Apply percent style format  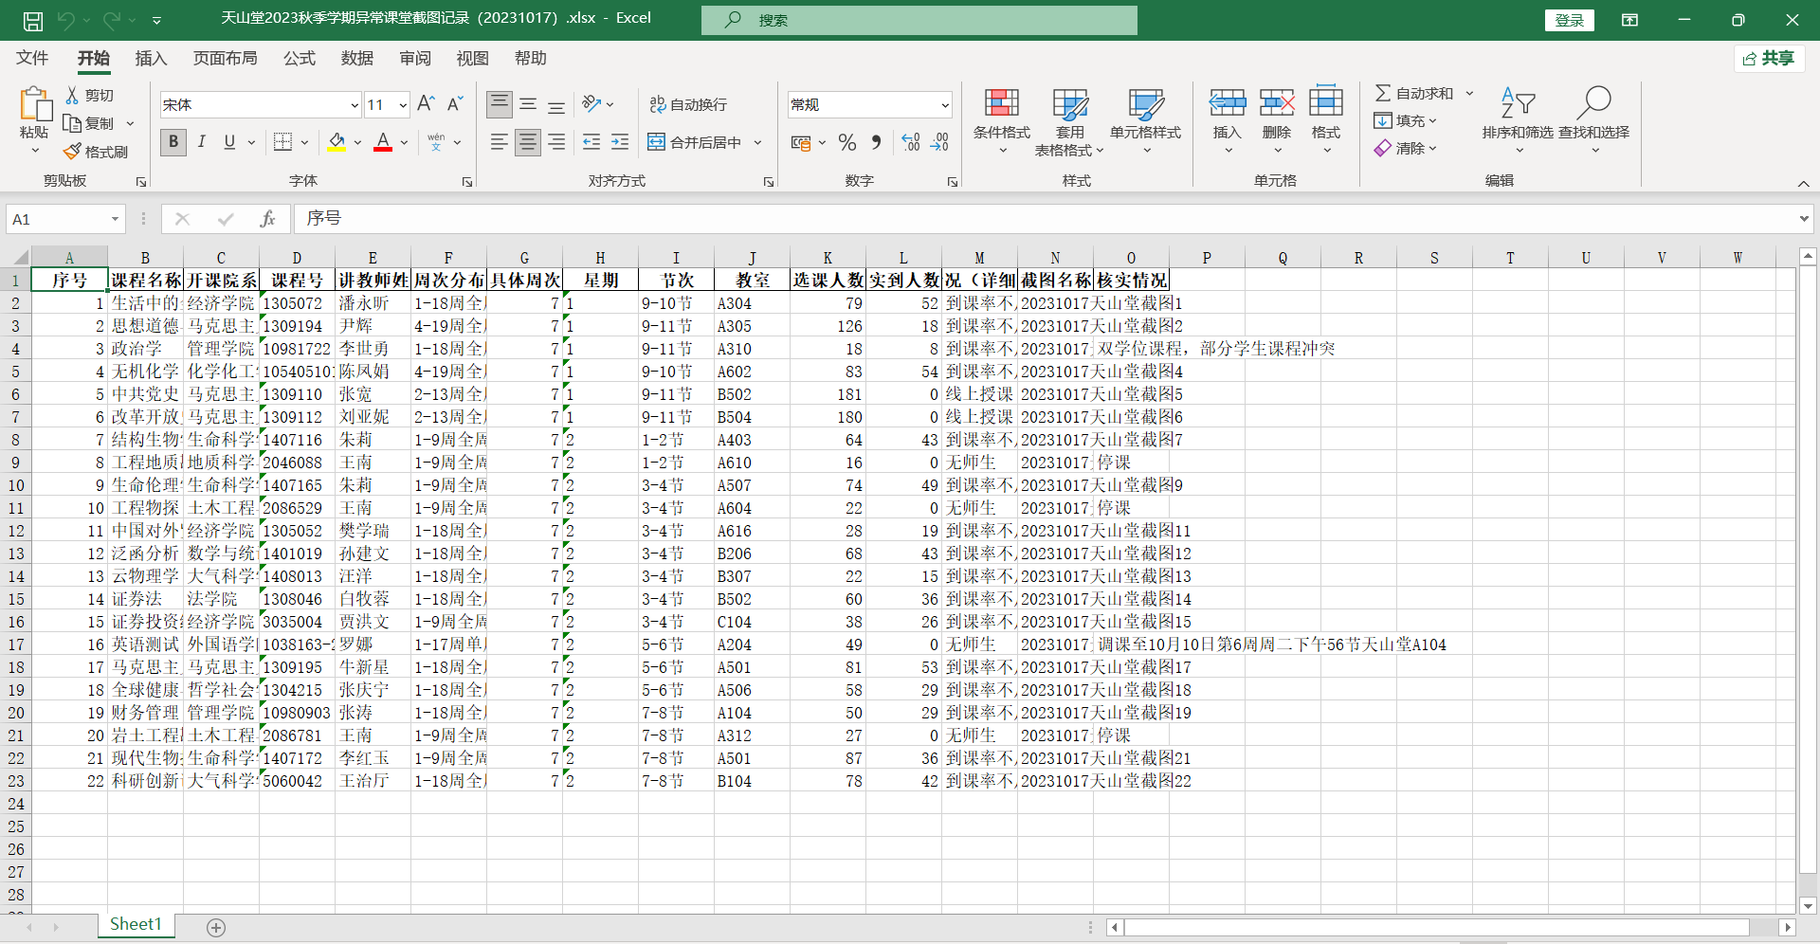[x=847, y=142]
